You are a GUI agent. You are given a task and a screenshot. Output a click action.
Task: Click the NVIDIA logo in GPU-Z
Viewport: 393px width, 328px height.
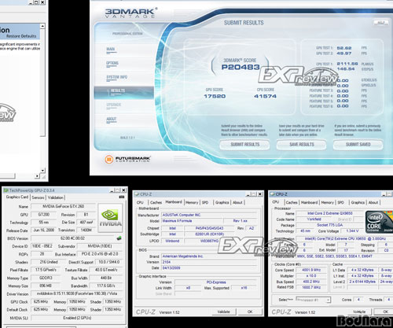coord(110,218)
